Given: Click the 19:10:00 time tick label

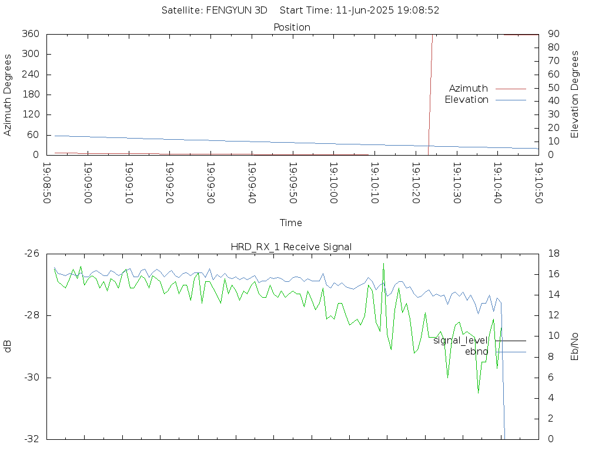Looking at the screenshot, I should pyautogui.click(x=334, y=183).
